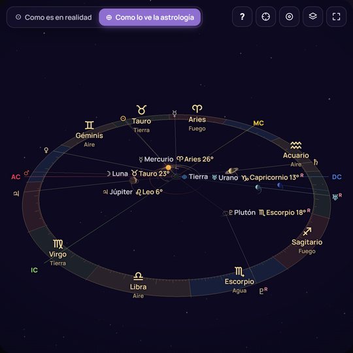Click the Venus glyph on the ring
Viewport: 353px width, 353px height.
(46, 150)
